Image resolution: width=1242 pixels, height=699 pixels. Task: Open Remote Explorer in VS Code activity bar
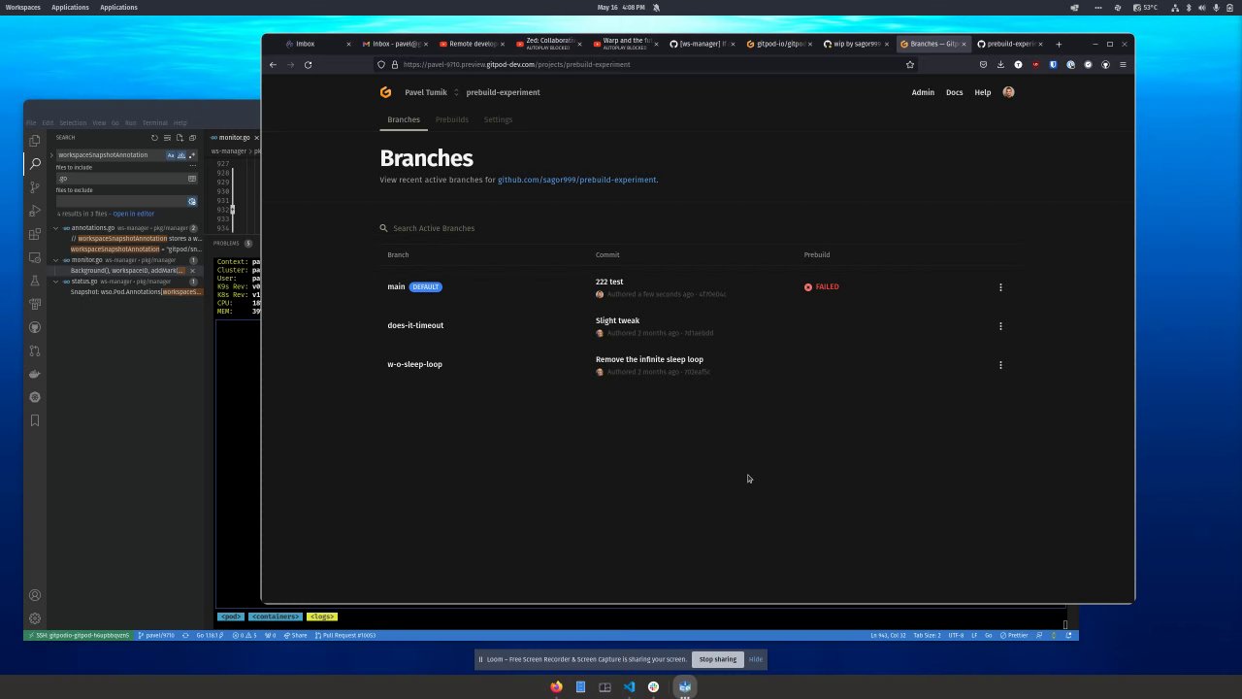point(35,257)
